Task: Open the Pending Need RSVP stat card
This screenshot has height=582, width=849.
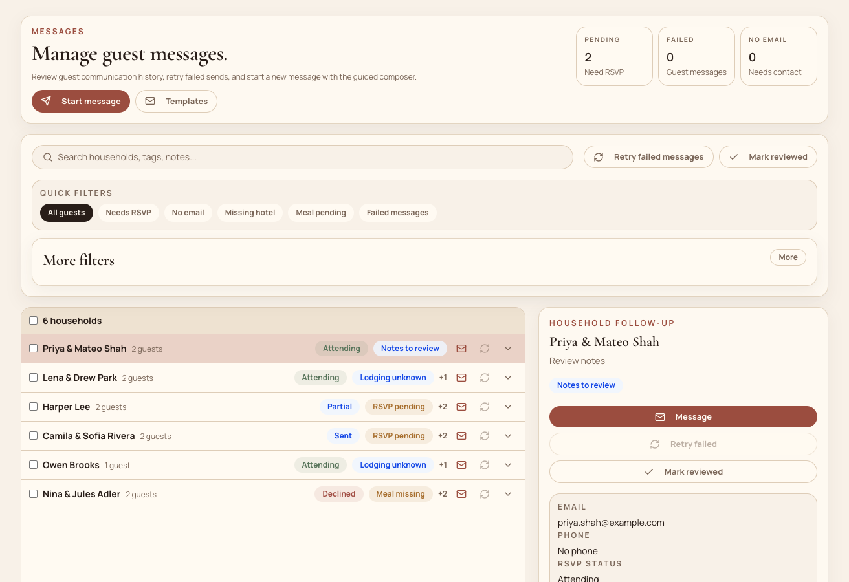Action: click(x=614, y=56)
